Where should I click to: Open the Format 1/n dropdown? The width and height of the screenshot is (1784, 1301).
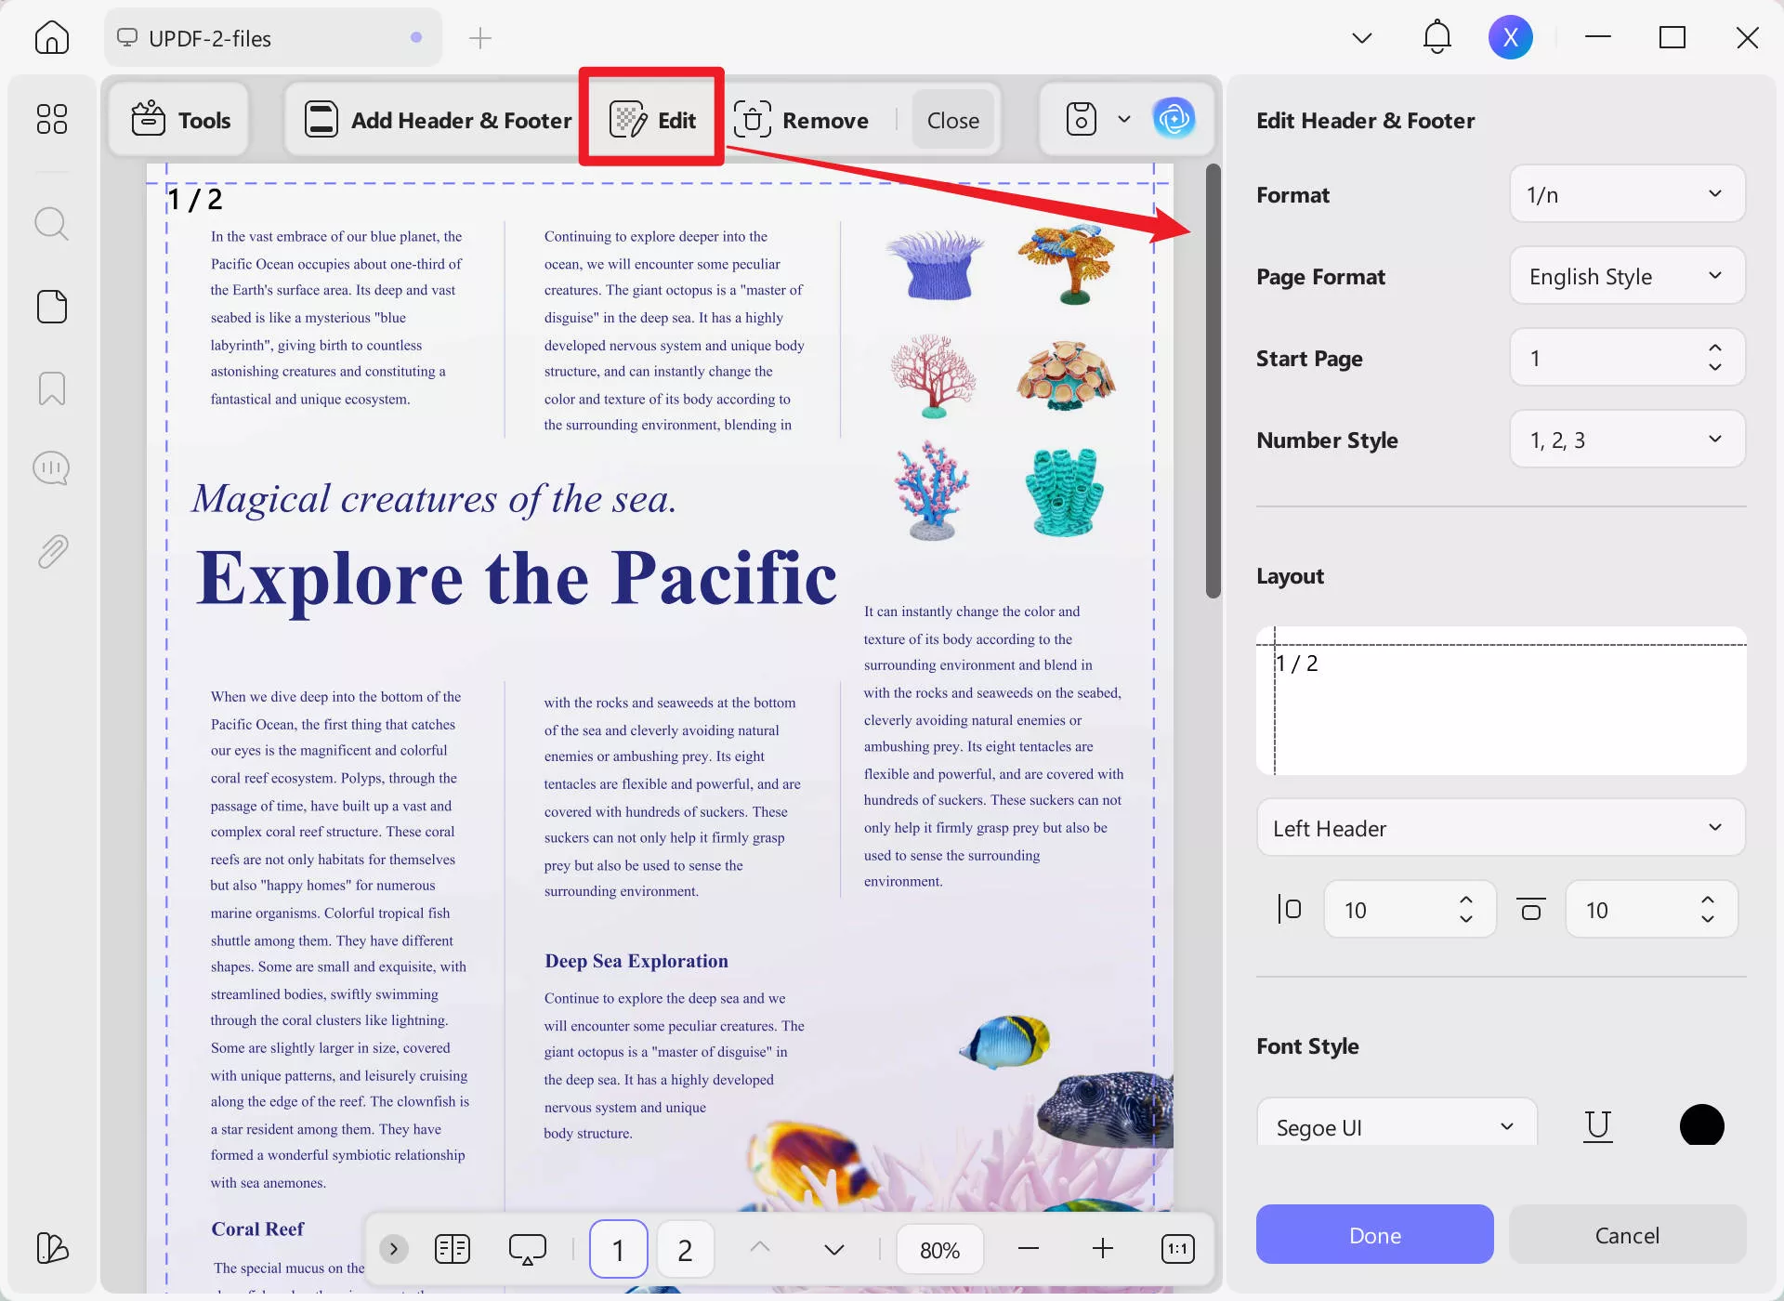pyautogui.click(x=1627, y=194)
